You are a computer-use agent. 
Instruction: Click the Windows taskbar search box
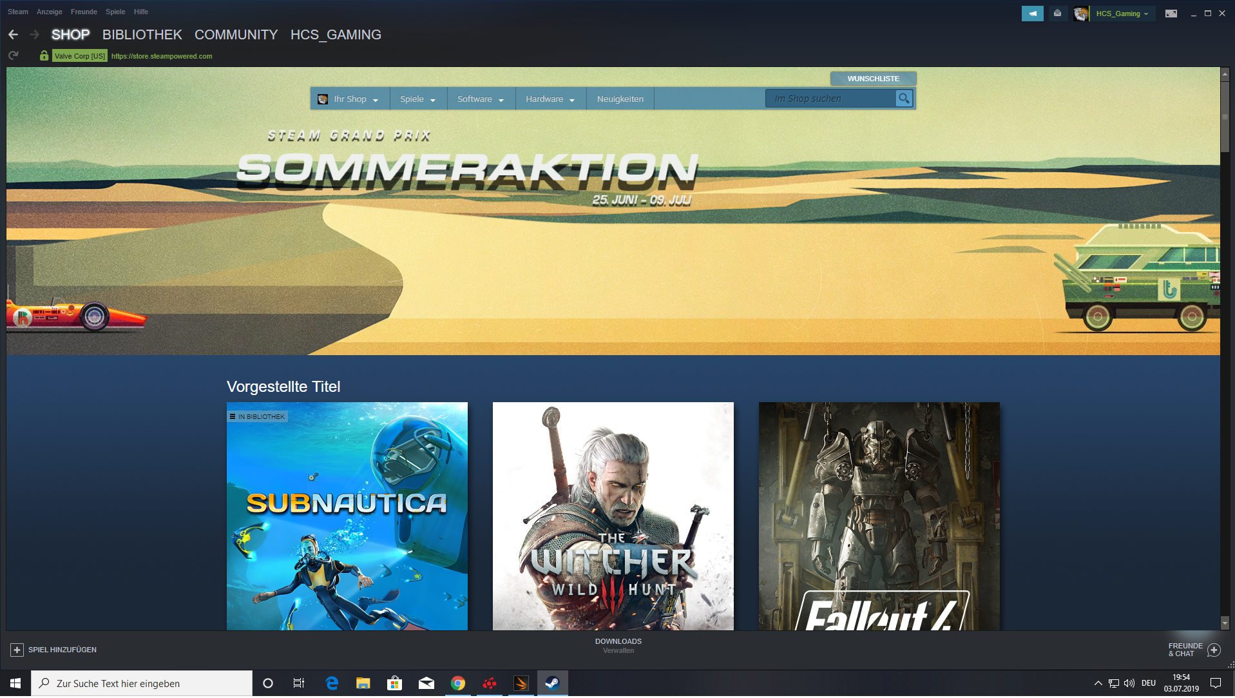[142, 684]
